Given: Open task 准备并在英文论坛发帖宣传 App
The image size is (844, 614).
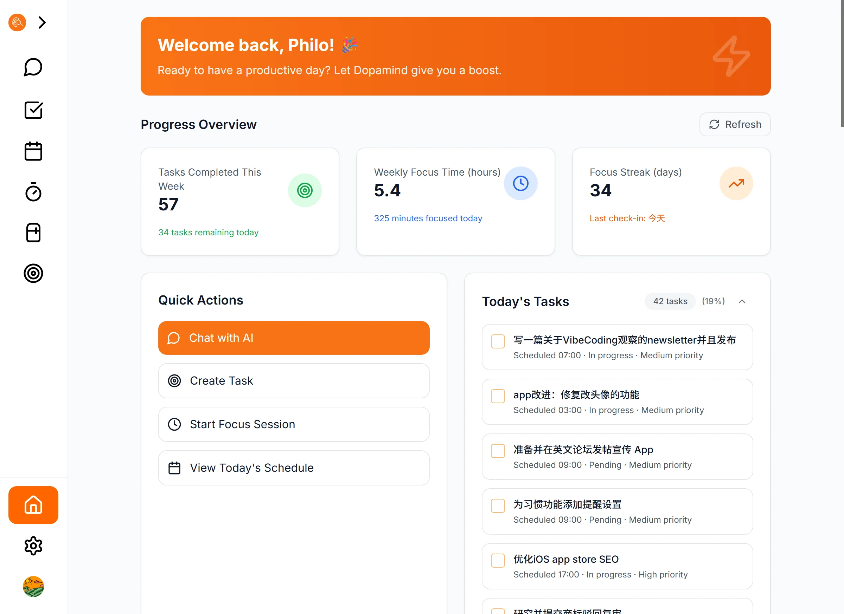Looking at the screenshot, I should 618,457.
